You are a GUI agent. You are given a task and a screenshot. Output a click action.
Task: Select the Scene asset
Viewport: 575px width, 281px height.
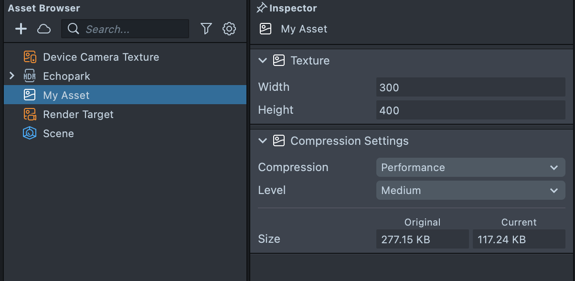click(58, 134)
